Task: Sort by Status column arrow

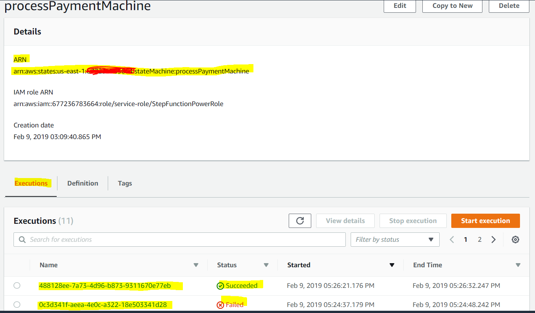Action: pos(266,265)
